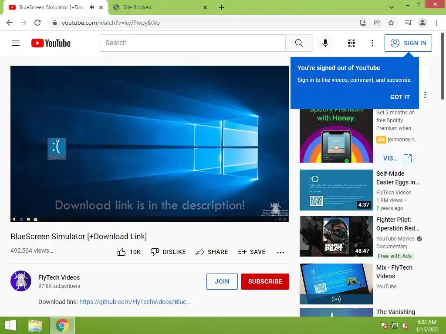Click the address bar URL
This screenshot has height=334, width=446.
(x=111, y=23)
